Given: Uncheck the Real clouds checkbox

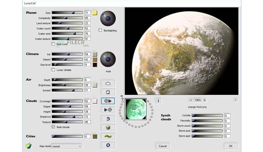Looking at the screenshot, I should pos(53,127).
